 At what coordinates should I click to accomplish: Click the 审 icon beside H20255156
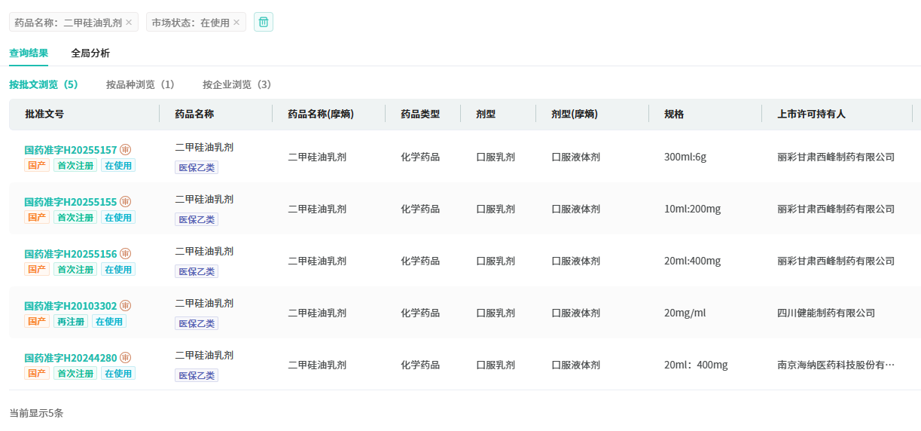pyautogui.click(x=126, y=254)
